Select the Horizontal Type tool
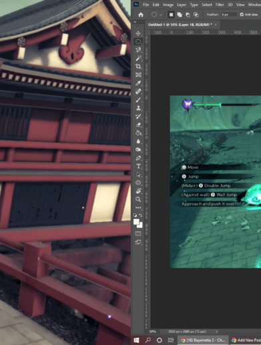The width and height of the screenshot is (261, 345). 138,166
